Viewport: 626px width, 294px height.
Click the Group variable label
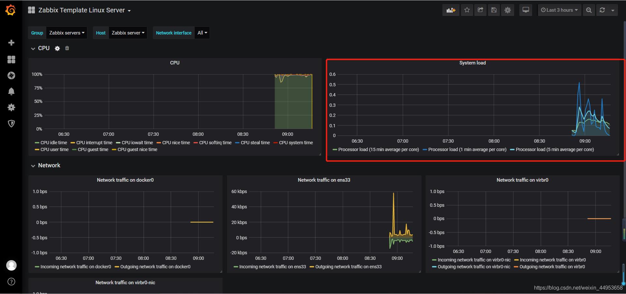pyautogui.click(x=37, y=33)
